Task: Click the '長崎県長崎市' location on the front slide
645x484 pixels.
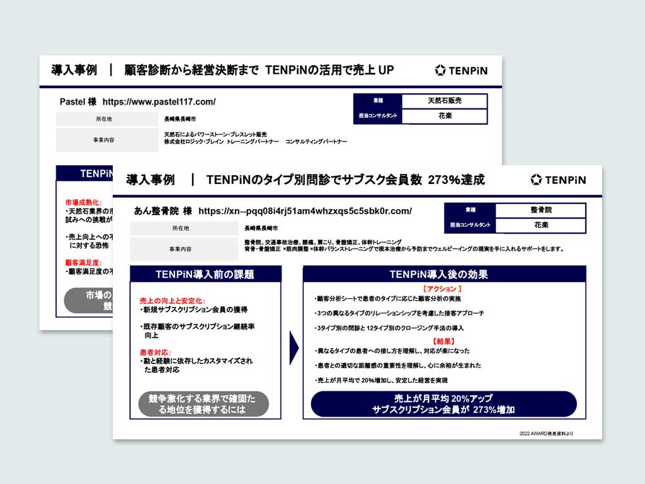Action: pyautogui.click(x=261, y=228)
